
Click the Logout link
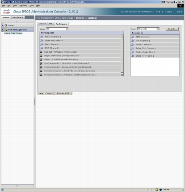(x=168, y=12)
